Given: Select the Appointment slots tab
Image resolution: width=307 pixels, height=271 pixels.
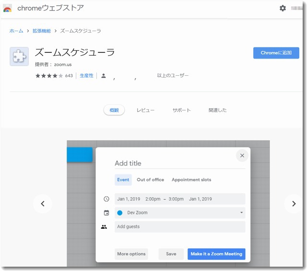Looking at the screenshot, I should coord(191,180).
